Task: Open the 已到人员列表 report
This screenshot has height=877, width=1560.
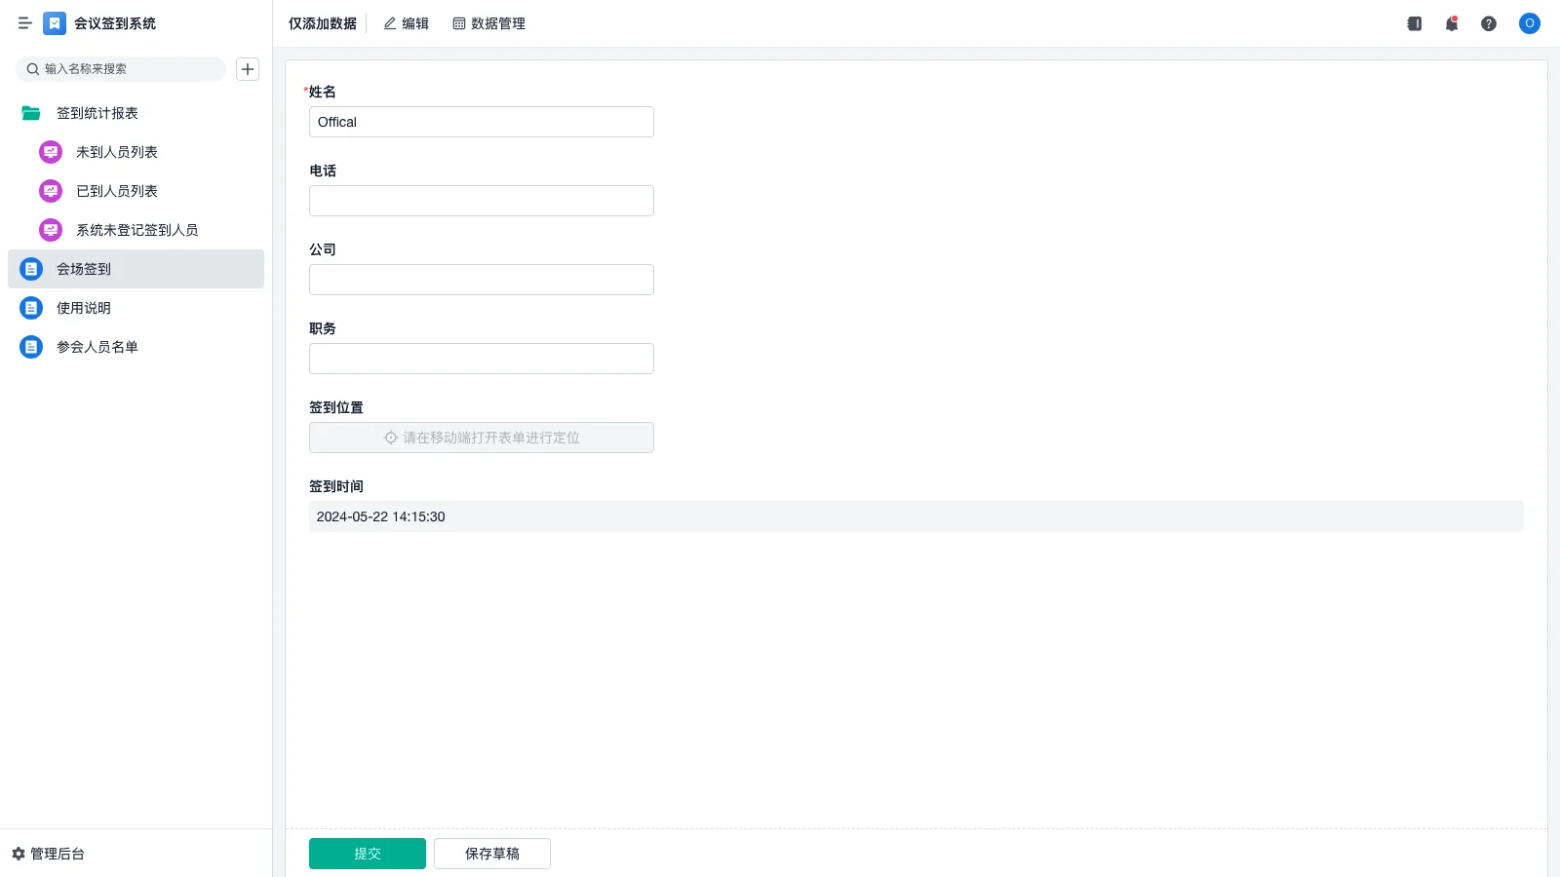Action: point(117,191)
